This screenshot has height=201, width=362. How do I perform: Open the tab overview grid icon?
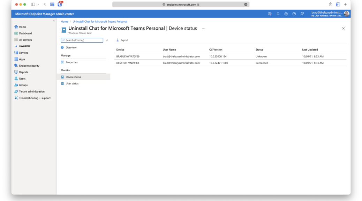point(52,5)
